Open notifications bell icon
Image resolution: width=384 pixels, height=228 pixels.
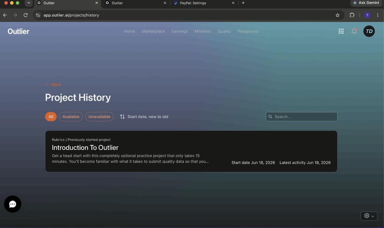[x=354, y=31]
